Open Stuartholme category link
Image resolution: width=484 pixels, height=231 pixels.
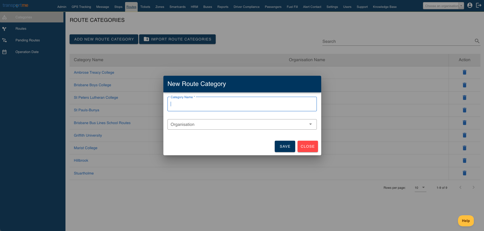[84, 173]
